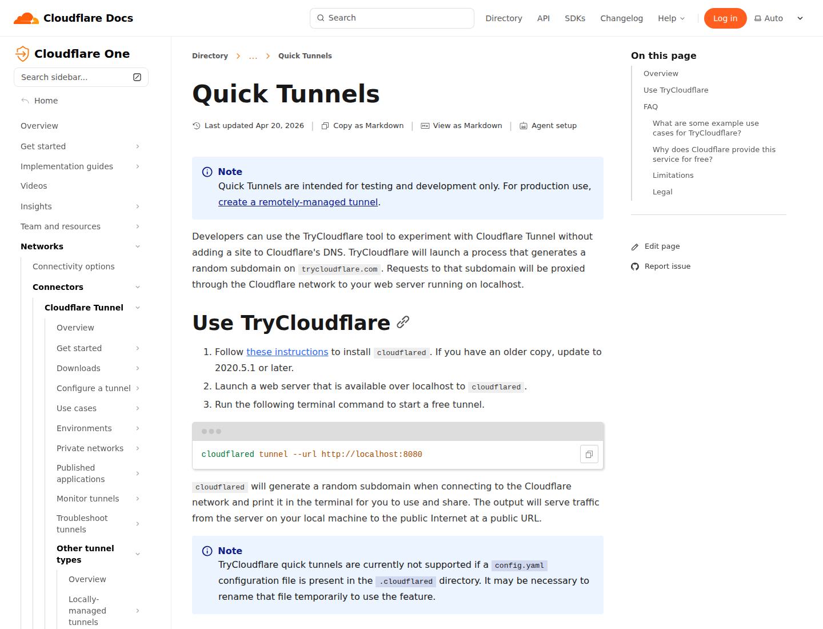The width and height of the screenshot is (823, 629).
Task: Expand Implementation guides in the sidebar
Action: pos(138,166)
